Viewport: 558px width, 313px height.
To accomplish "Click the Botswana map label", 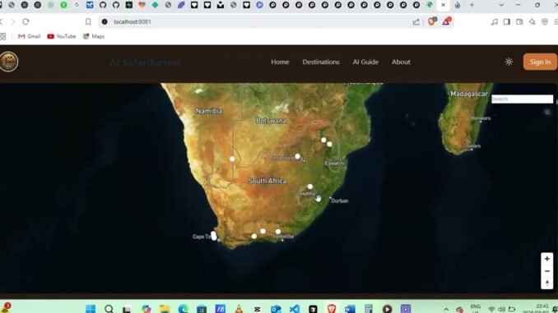I will coord(271,121).
